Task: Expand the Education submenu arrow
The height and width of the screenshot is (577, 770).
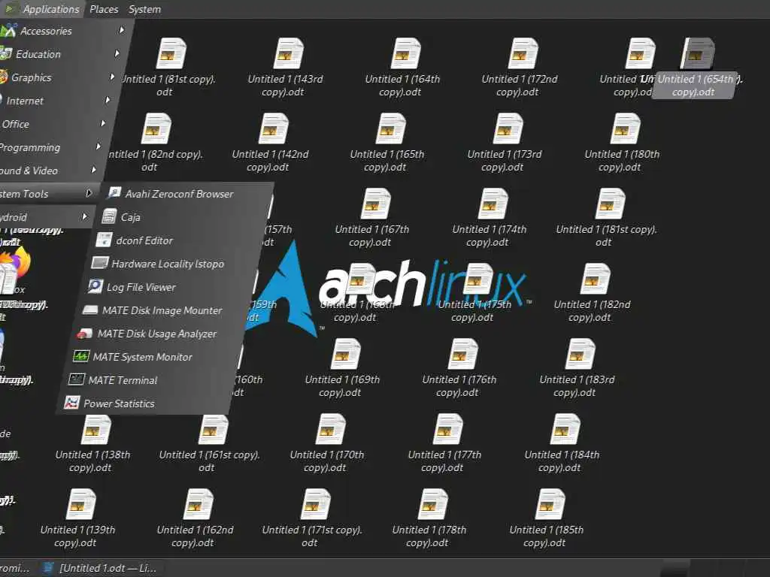Action: [117, 53]
